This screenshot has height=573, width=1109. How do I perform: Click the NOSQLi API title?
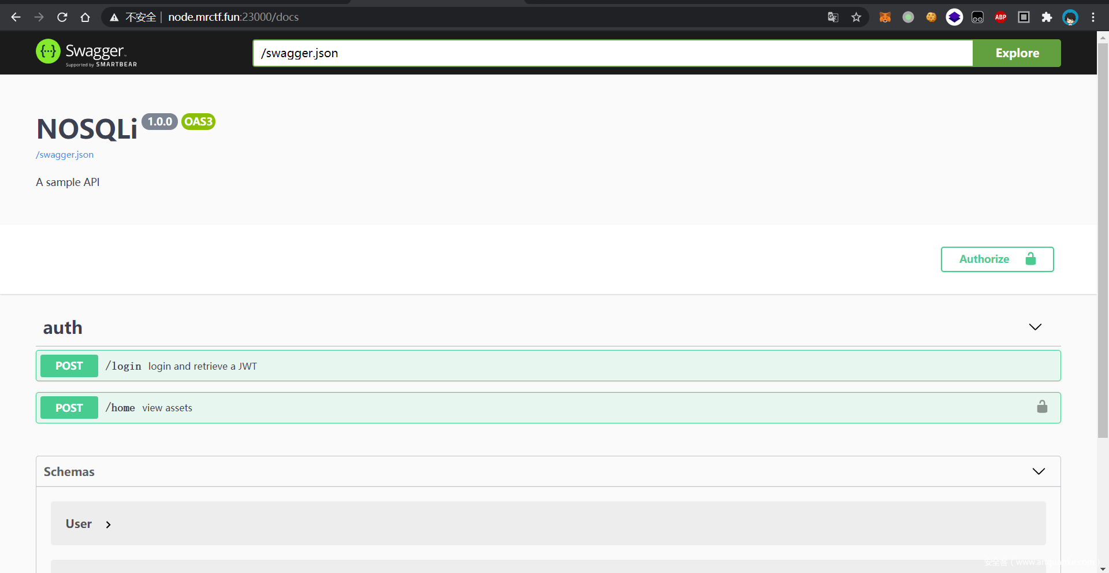point(87,129)
